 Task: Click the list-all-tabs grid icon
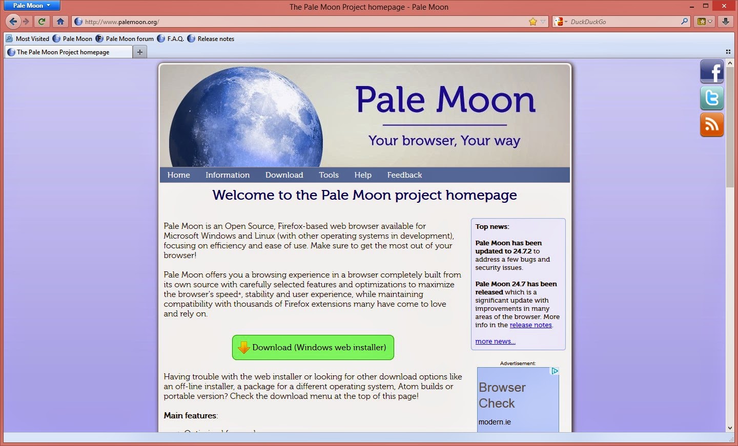pos(728,51)
